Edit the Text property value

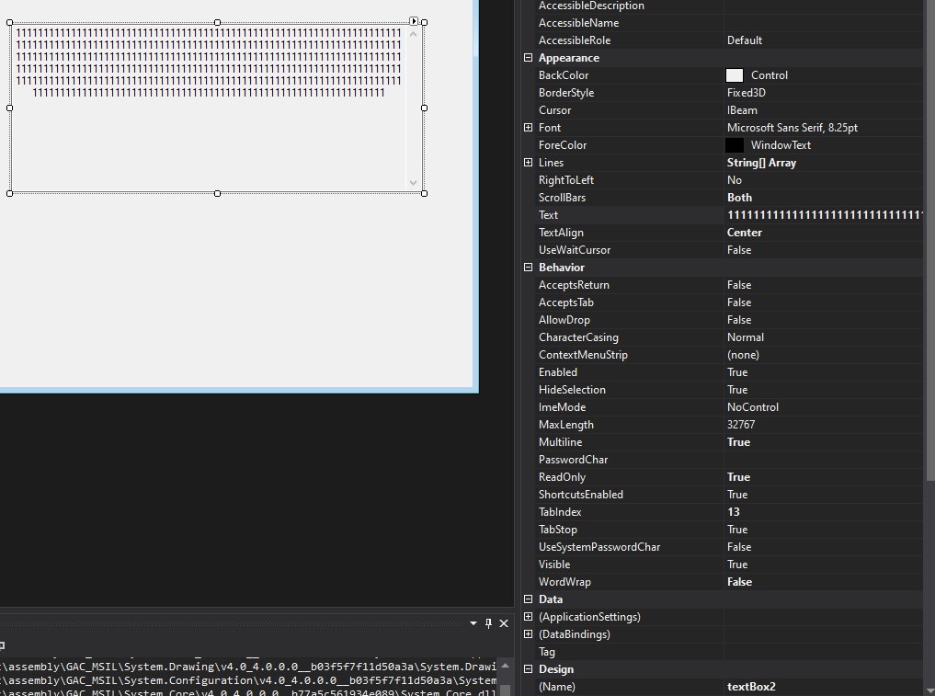pyautogui.click(x=824, y=215)
